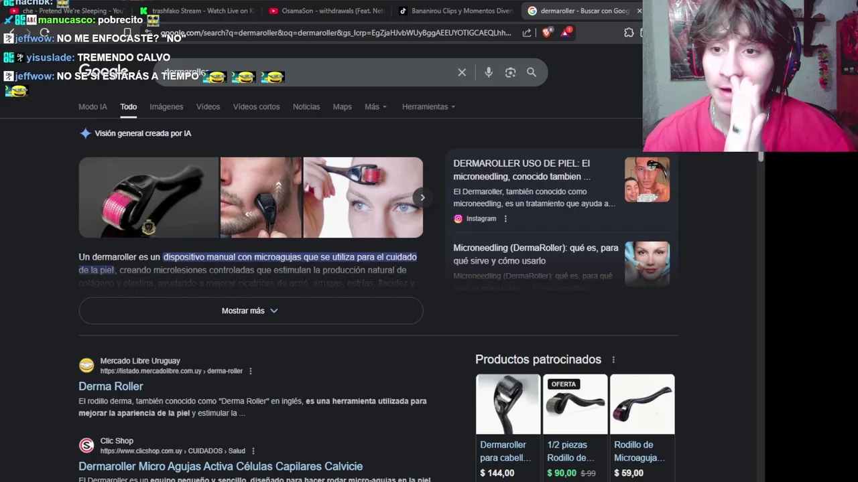Click the clicshop.com.uy CUIDADOS Salud breadcrumb
This screenshot has width=858, height=482.
pos(172,451)
